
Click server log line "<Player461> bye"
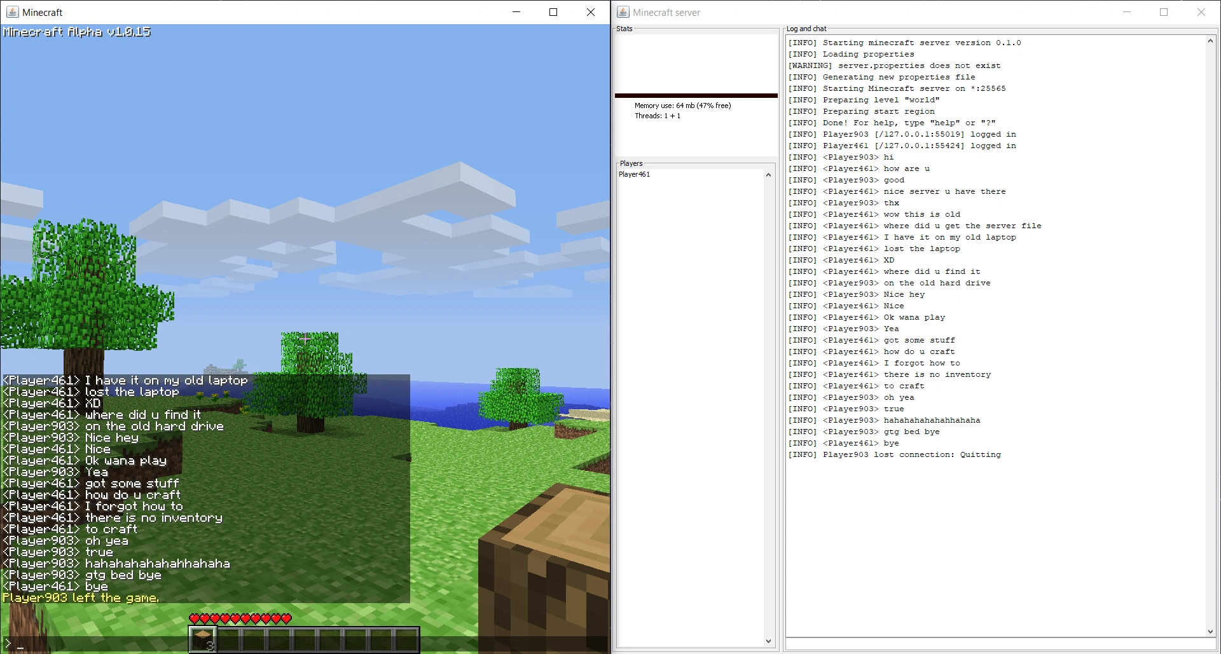click(x=844, y=443)
